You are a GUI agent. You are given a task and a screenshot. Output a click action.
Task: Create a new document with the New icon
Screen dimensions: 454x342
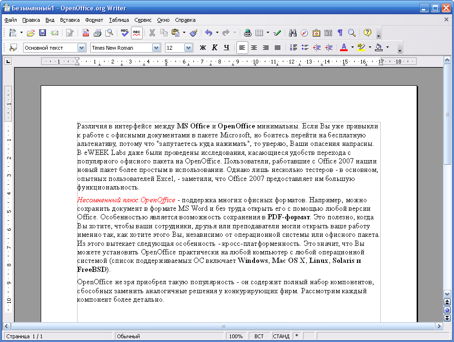point(12,33)
